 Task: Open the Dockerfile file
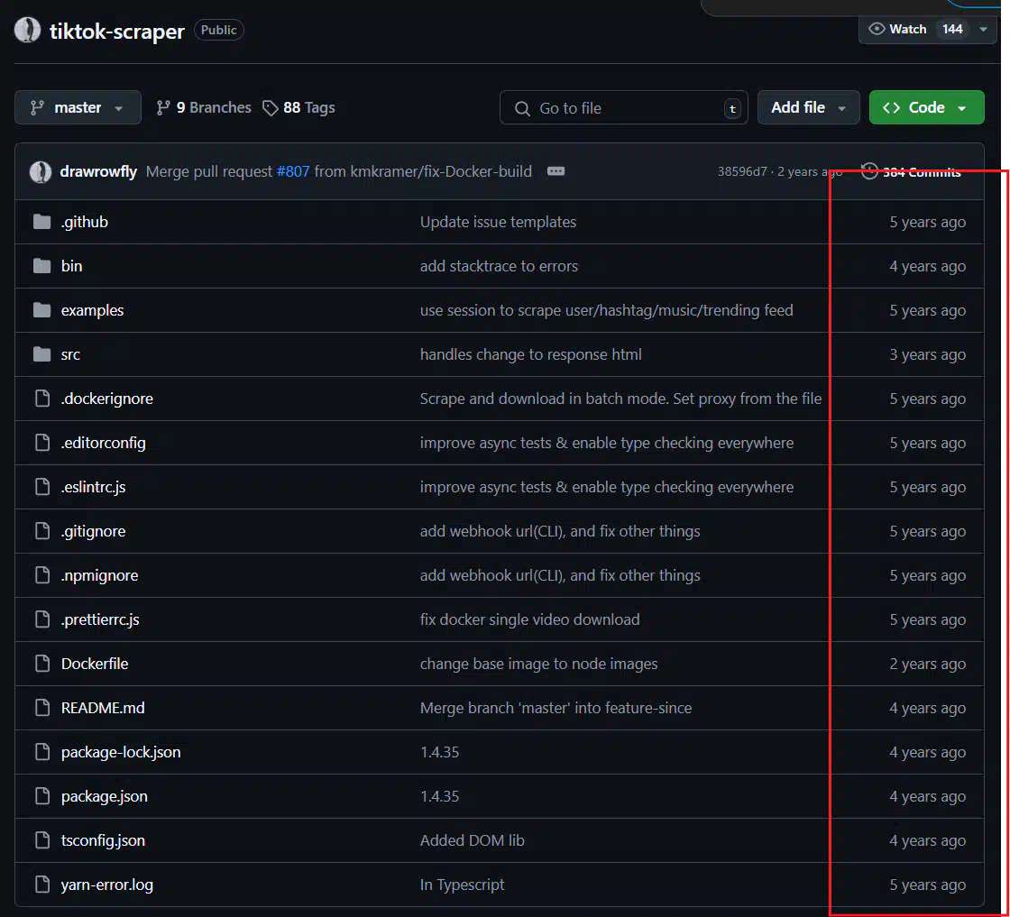point(95,664)
